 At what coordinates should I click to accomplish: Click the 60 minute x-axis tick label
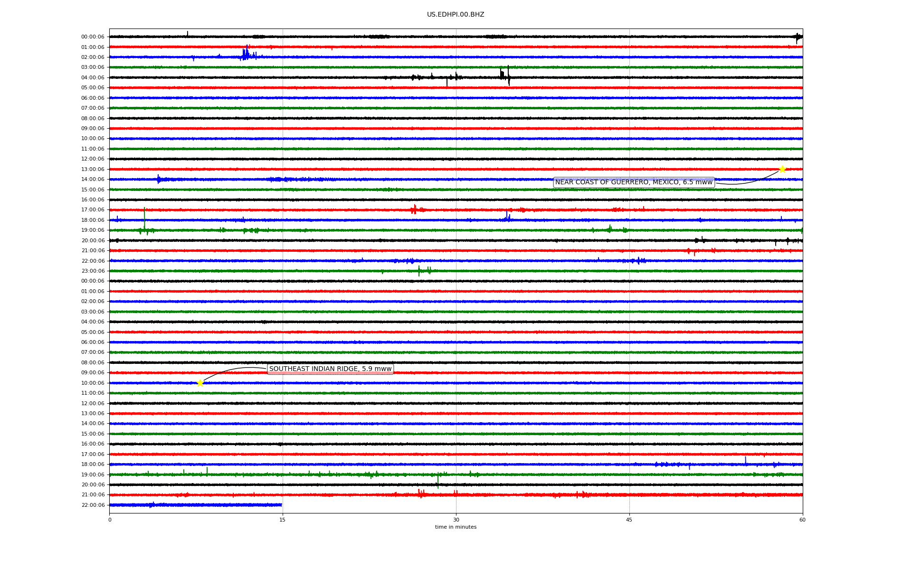pos(802,520)
